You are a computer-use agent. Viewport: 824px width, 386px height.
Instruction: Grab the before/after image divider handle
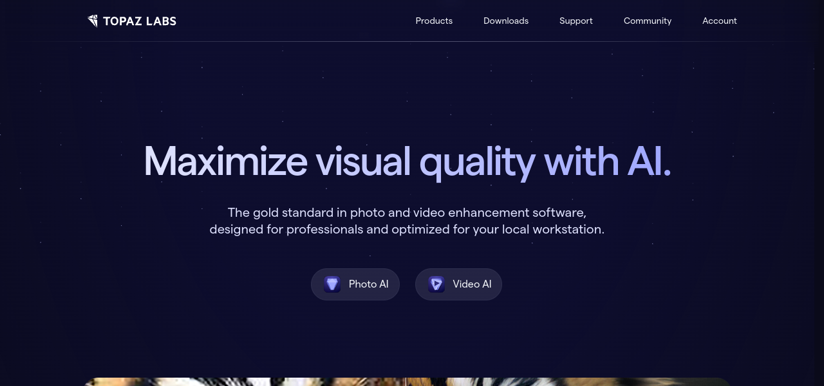click(x=406, y=381)
